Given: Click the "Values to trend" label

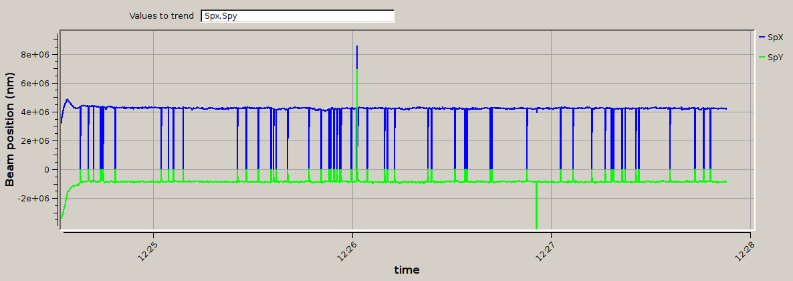Looking at the screenshot, I should (x=161, y=15).
